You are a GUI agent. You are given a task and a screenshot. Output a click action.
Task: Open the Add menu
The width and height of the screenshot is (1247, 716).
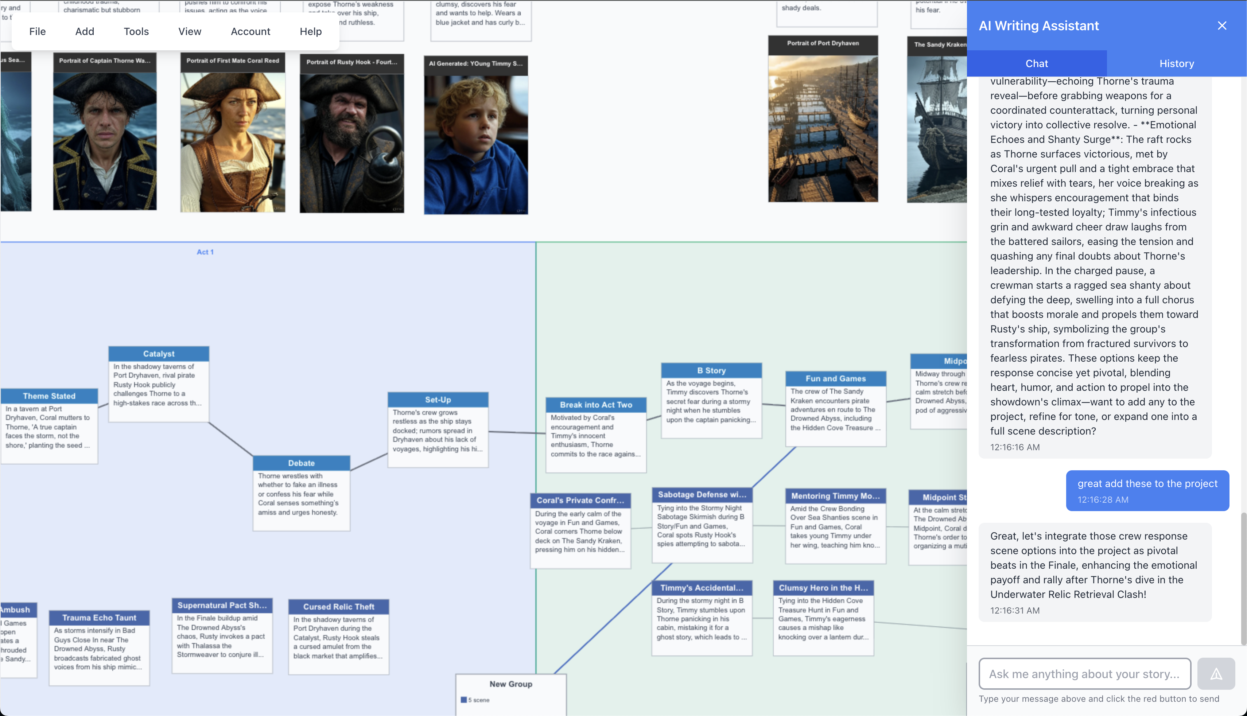(84, 31)
